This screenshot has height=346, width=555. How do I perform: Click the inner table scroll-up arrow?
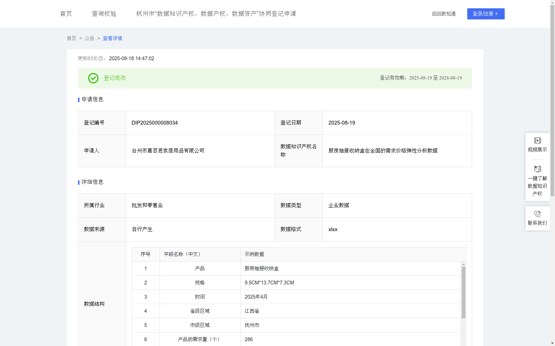(x=463, y=264)
